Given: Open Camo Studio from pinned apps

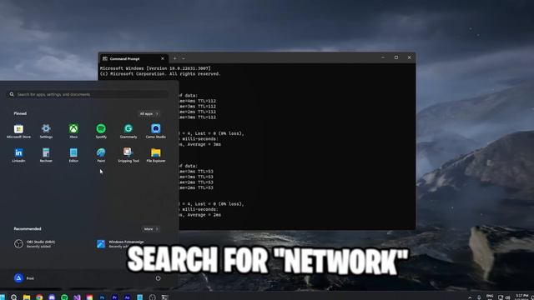Looking at the screenshot, I should point(156,131).
